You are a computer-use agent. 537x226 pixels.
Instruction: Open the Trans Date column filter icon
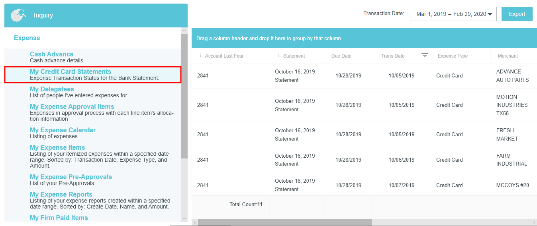(425, 56)
